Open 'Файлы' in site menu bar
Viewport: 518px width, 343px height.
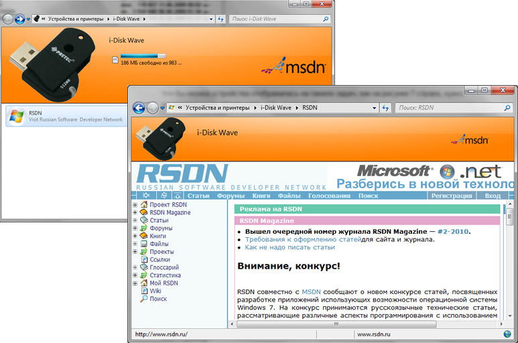[x=289, y=196]
